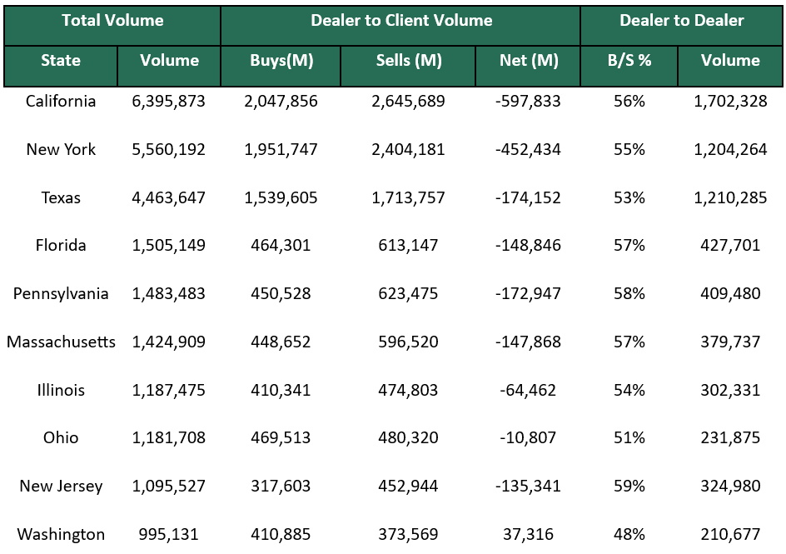
Task: Select the State column header
Action: [x=61, y=61]
